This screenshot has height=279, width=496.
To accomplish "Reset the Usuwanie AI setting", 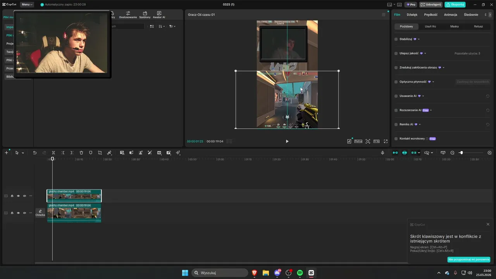I will point(487,96).
